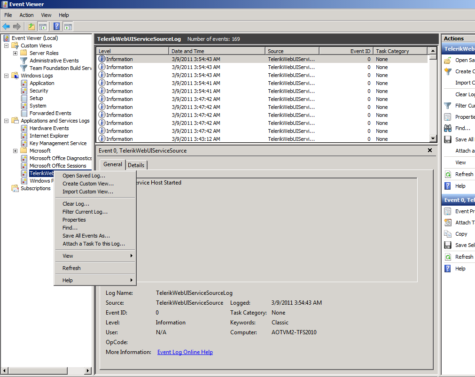Click the Security log icon in tree
The width and height of the screenshot is (475, 377).
(24, 91)
